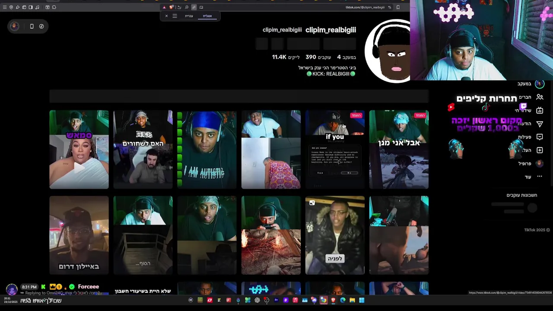Click the Windows Start button

362,300
